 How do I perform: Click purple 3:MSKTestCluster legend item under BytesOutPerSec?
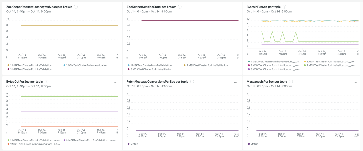[86, 140]
